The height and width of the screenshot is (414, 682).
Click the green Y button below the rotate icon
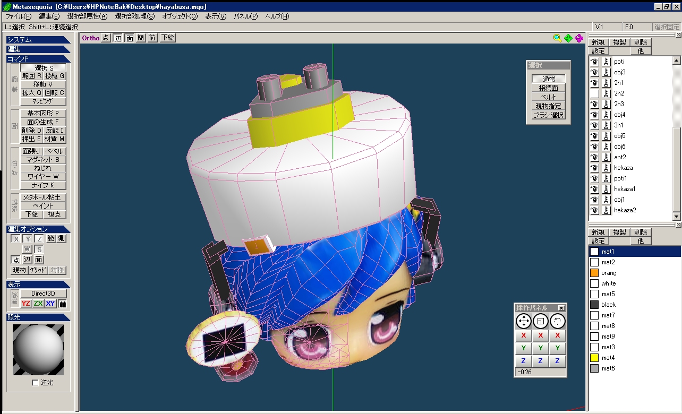pos(557,348)
